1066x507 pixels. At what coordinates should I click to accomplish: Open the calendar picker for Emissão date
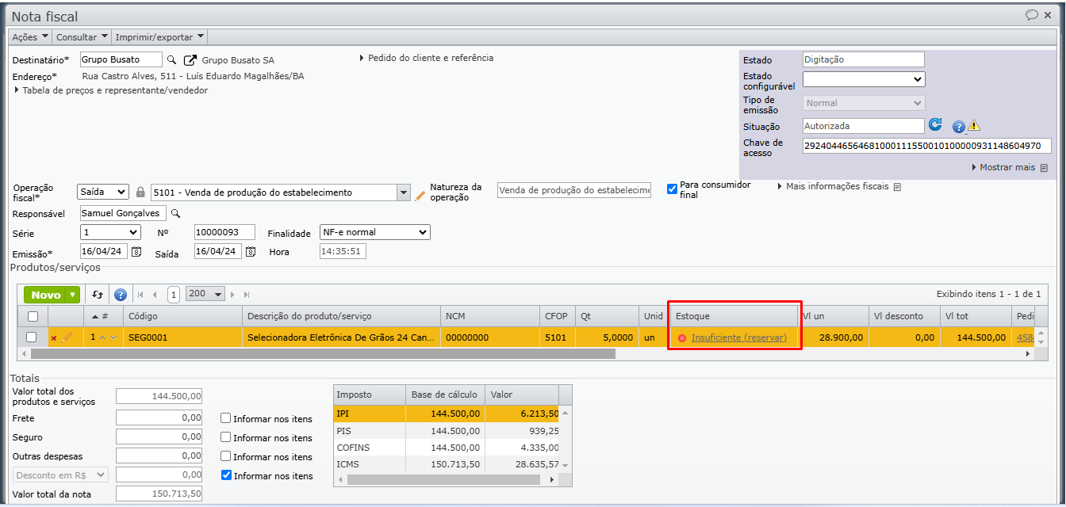click(136, 252)
